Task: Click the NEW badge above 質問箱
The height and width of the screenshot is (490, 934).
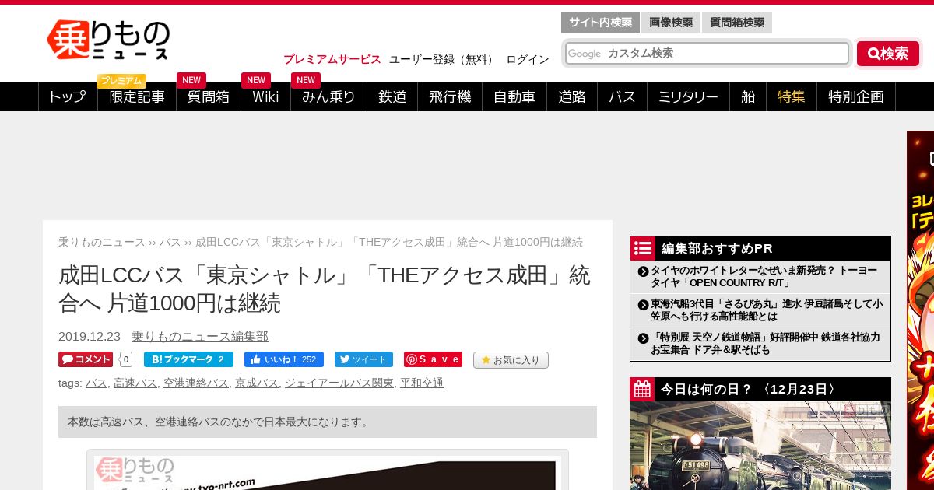Action: [x=191, y=80]
